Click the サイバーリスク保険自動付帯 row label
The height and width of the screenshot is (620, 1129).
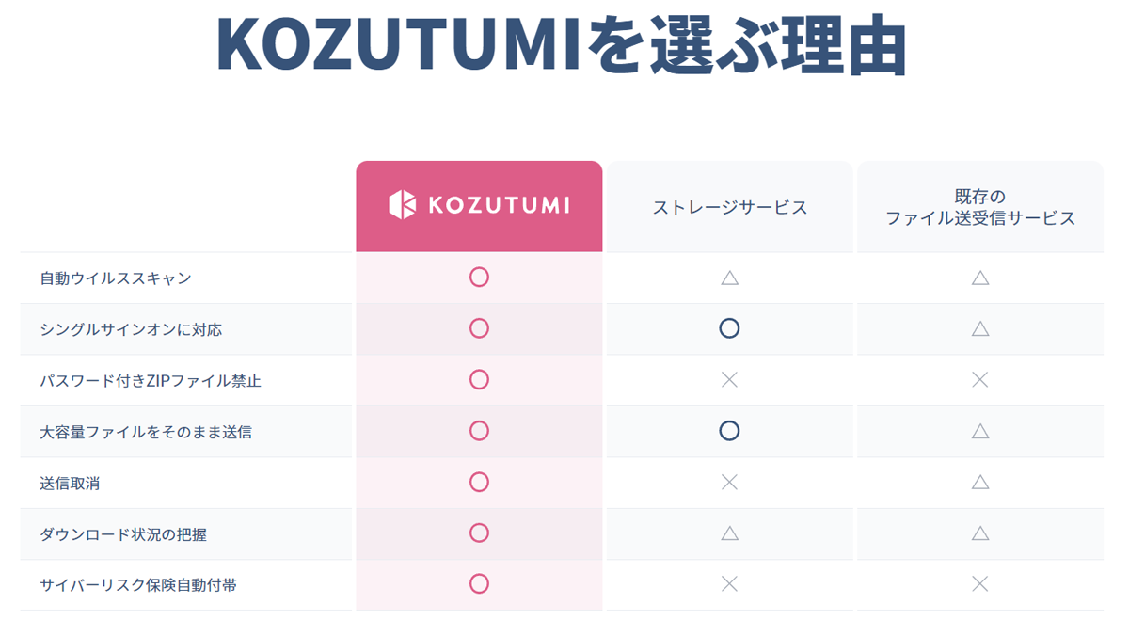138,585
